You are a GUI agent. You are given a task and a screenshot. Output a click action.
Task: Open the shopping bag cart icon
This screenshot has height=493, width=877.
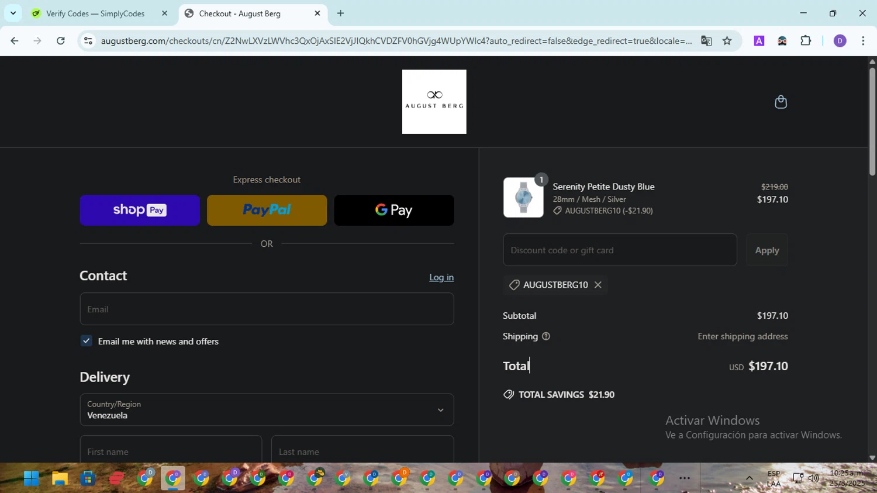pos(781,102)
